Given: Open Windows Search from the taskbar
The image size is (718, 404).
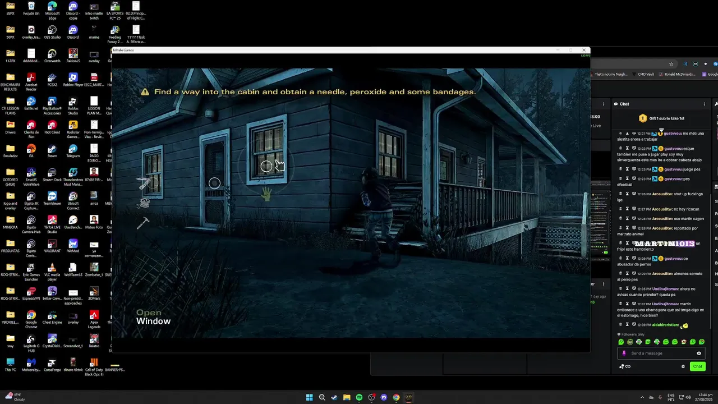Looking at the screenshot, I should (x=322, y=397).
